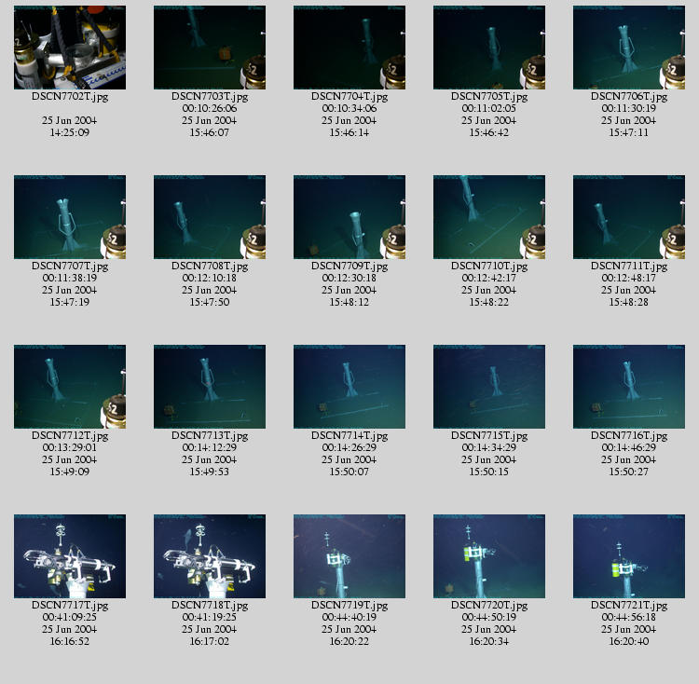Open the DSCN7708T.jpg image thumbnail
This screenshot has height=684, width=699.
[210, 217]
